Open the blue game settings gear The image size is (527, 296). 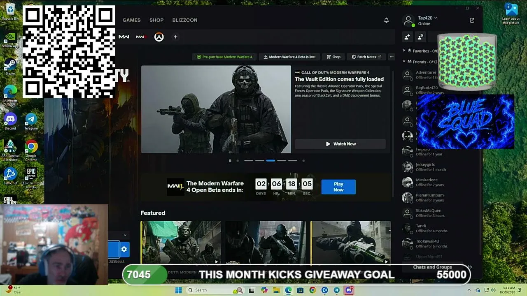124,249
